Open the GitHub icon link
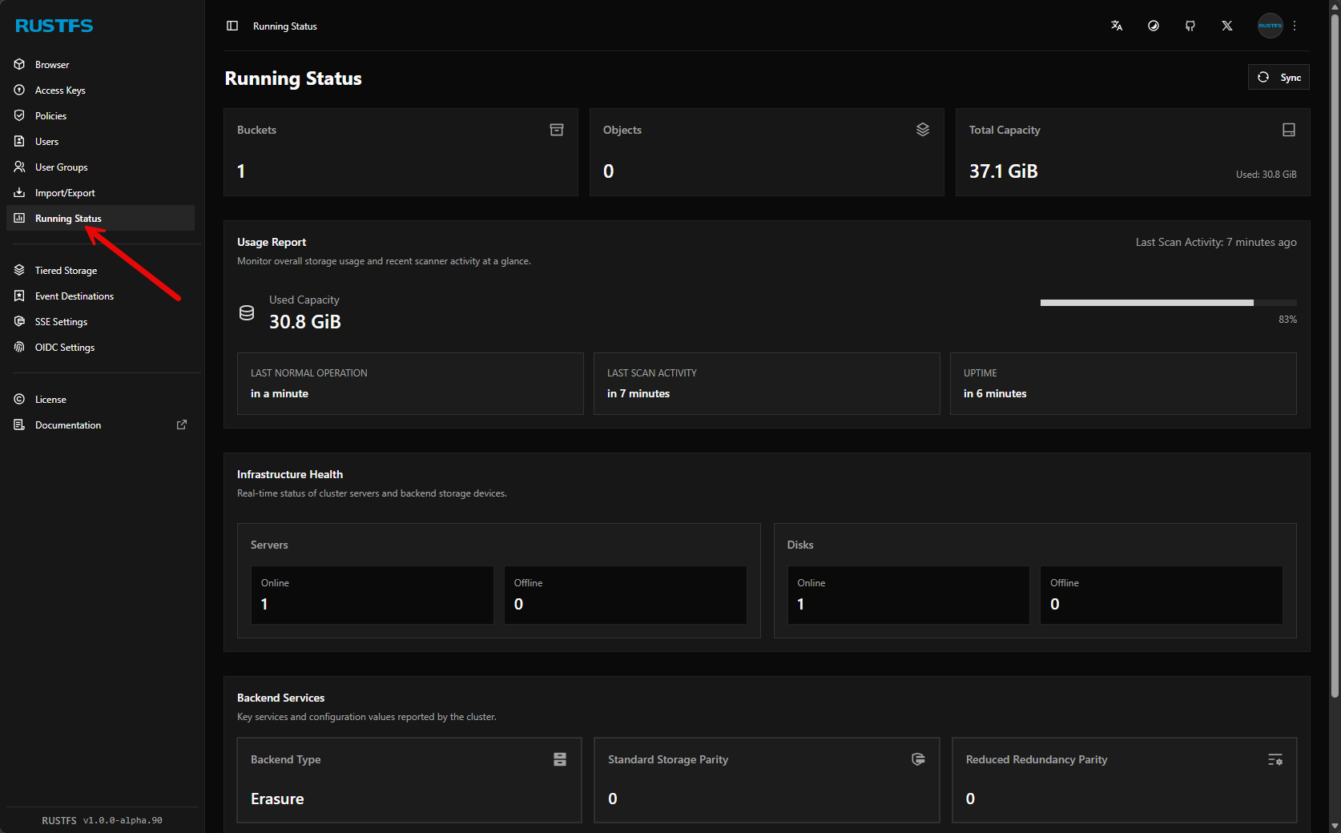The width and height of the screenshot is (1341, 833). click(1190, 26)
